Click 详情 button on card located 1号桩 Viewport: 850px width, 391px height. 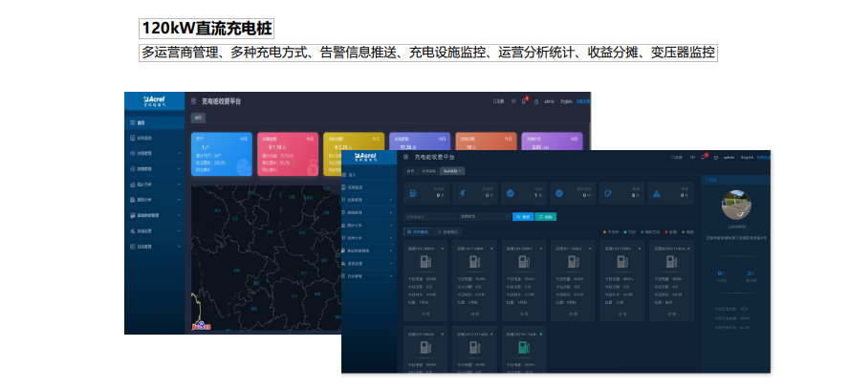[x=425, y=314]
